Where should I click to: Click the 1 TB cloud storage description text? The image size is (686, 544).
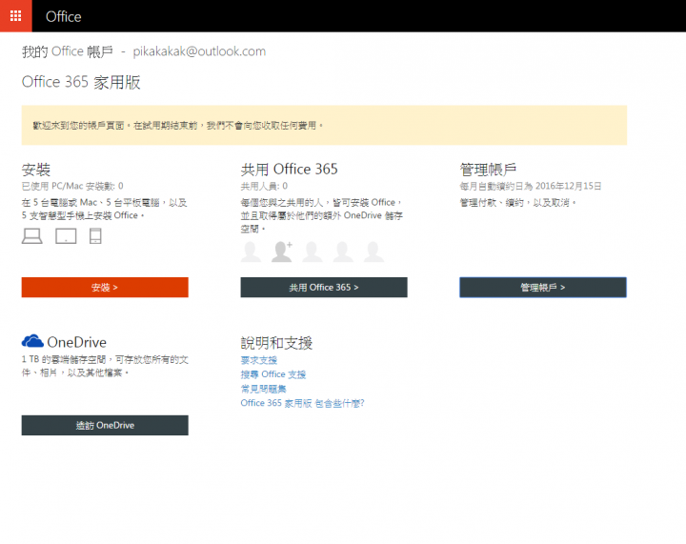coord(105,366)
